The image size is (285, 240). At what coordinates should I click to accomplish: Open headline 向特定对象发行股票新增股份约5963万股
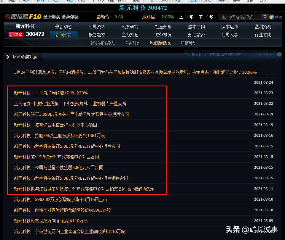coord(62,210)
